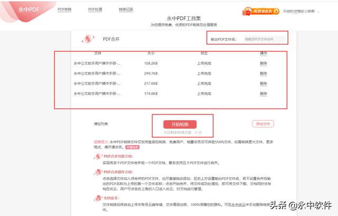Delete the 299.7KB file row
338x216 pixels.
pyautogui.click(x=264, y=74)
